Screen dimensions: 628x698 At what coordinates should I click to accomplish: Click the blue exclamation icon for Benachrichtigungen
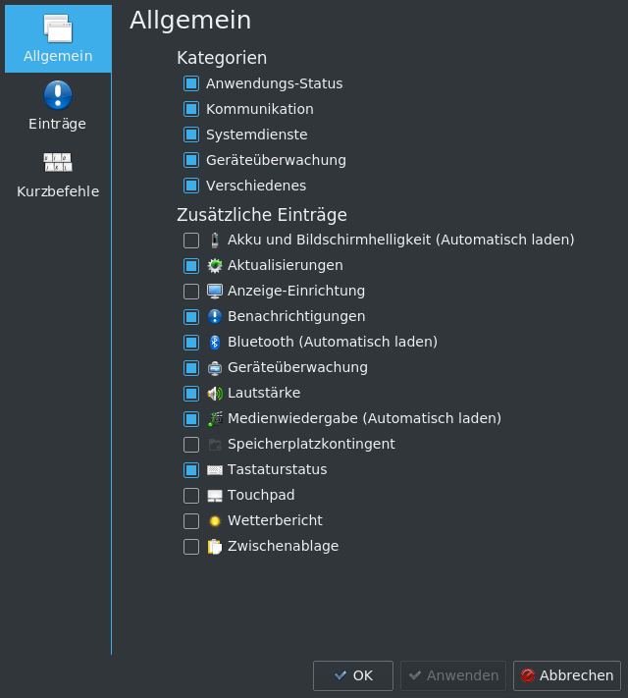215,317
